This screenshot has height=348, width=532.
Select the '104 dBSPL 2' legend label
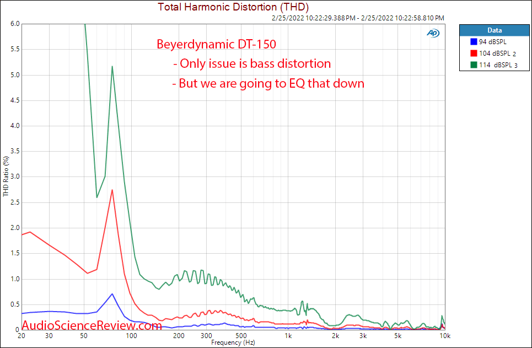(497, 53)
